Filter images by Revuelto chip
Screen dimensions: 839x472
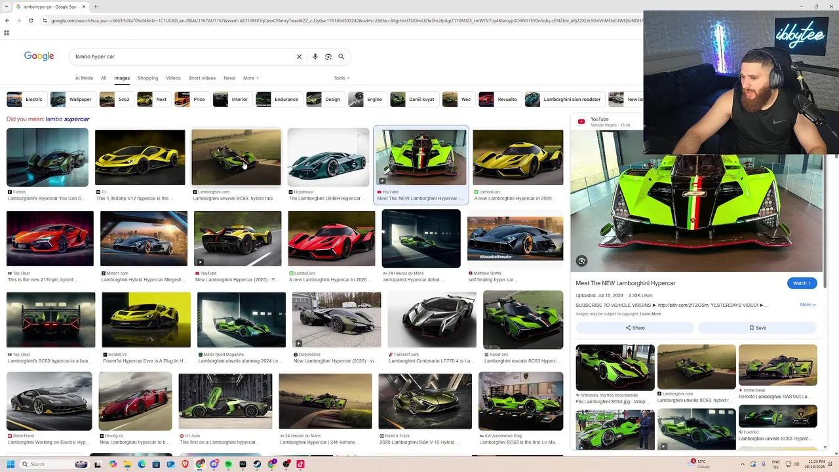pos(498,100)
